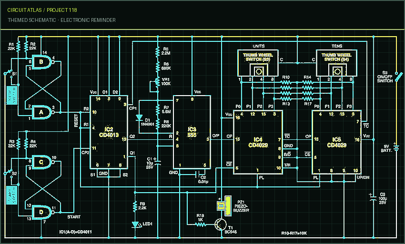This screenshot has height=244, width=405.
Task: Click the 'START' label near gate D
Action: pos(74,217)
